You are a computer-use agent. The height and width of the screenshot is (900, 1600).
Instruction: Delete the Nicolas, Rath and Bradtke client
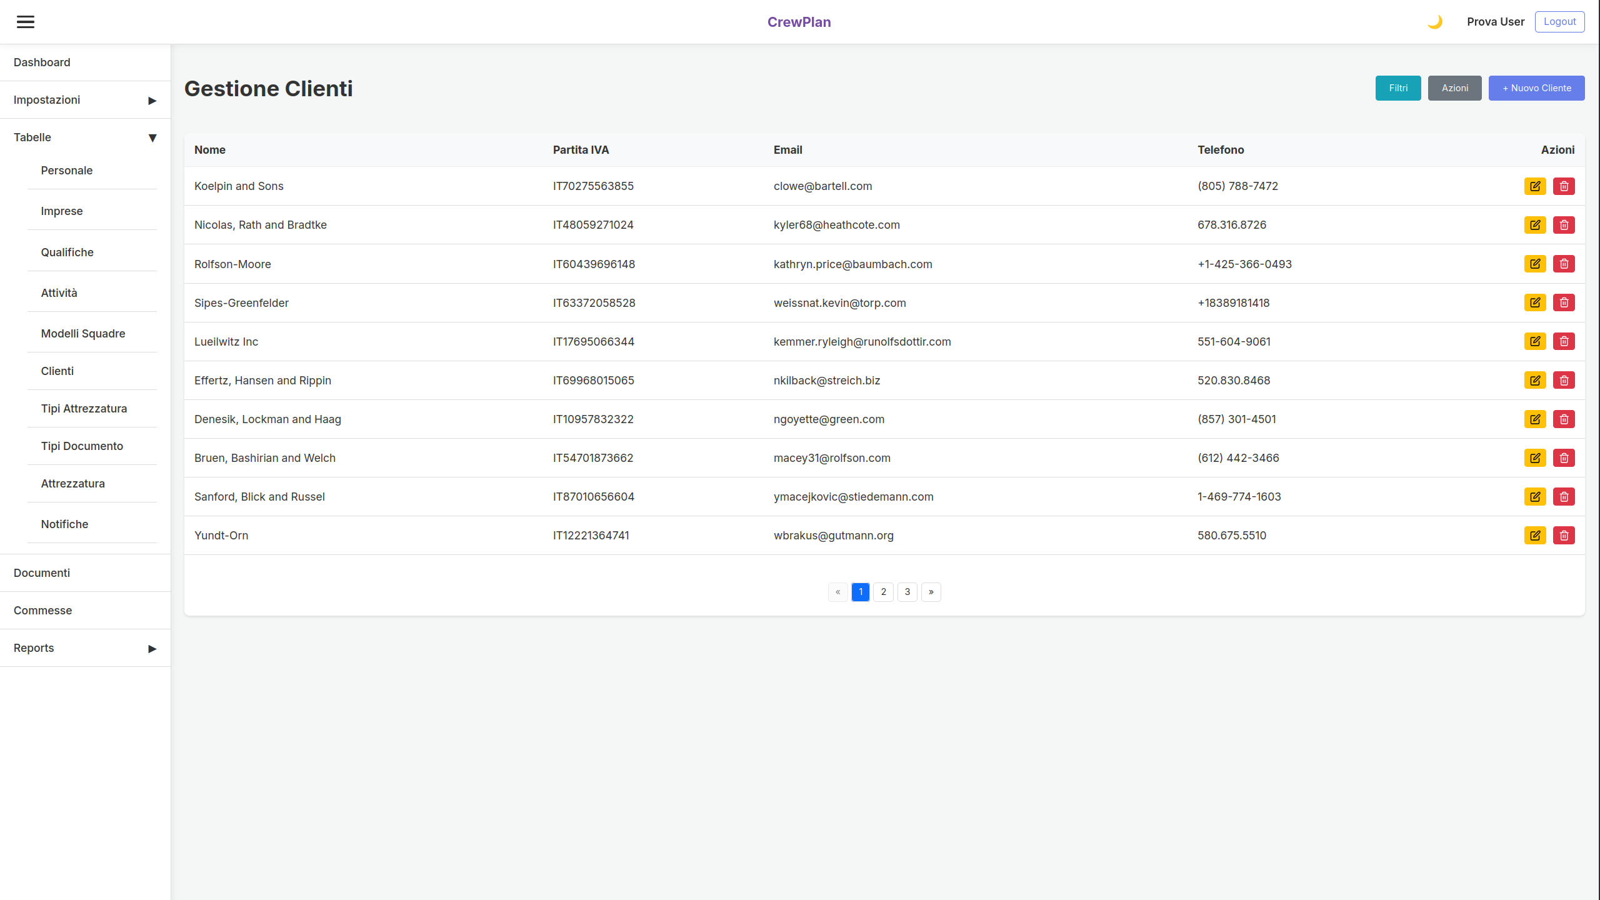[x=1564, y=225]
